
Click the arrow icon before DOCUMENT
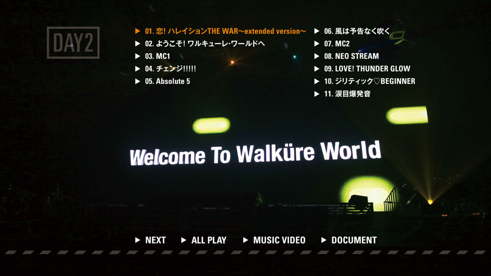[324, 240]
